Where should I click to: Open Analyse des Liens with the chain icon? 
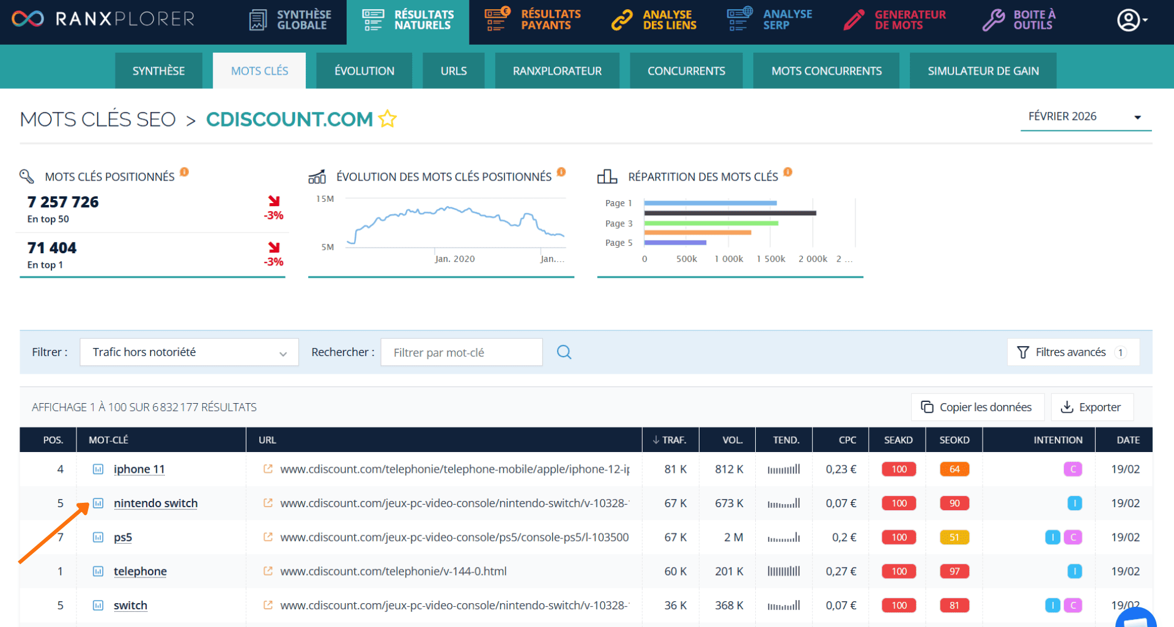click(622, 20)
